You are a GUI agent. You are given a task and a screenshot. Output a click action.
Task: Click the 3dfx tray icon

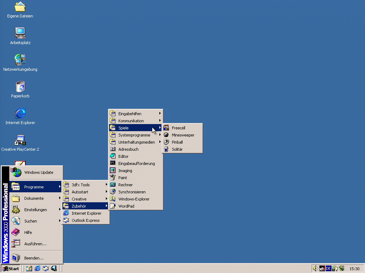[322, 269]
